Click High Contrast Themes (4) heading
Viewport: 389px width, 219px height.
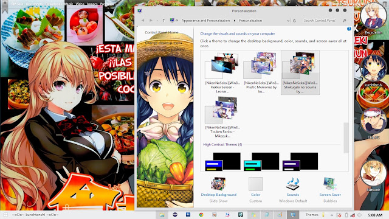point(222,145)
